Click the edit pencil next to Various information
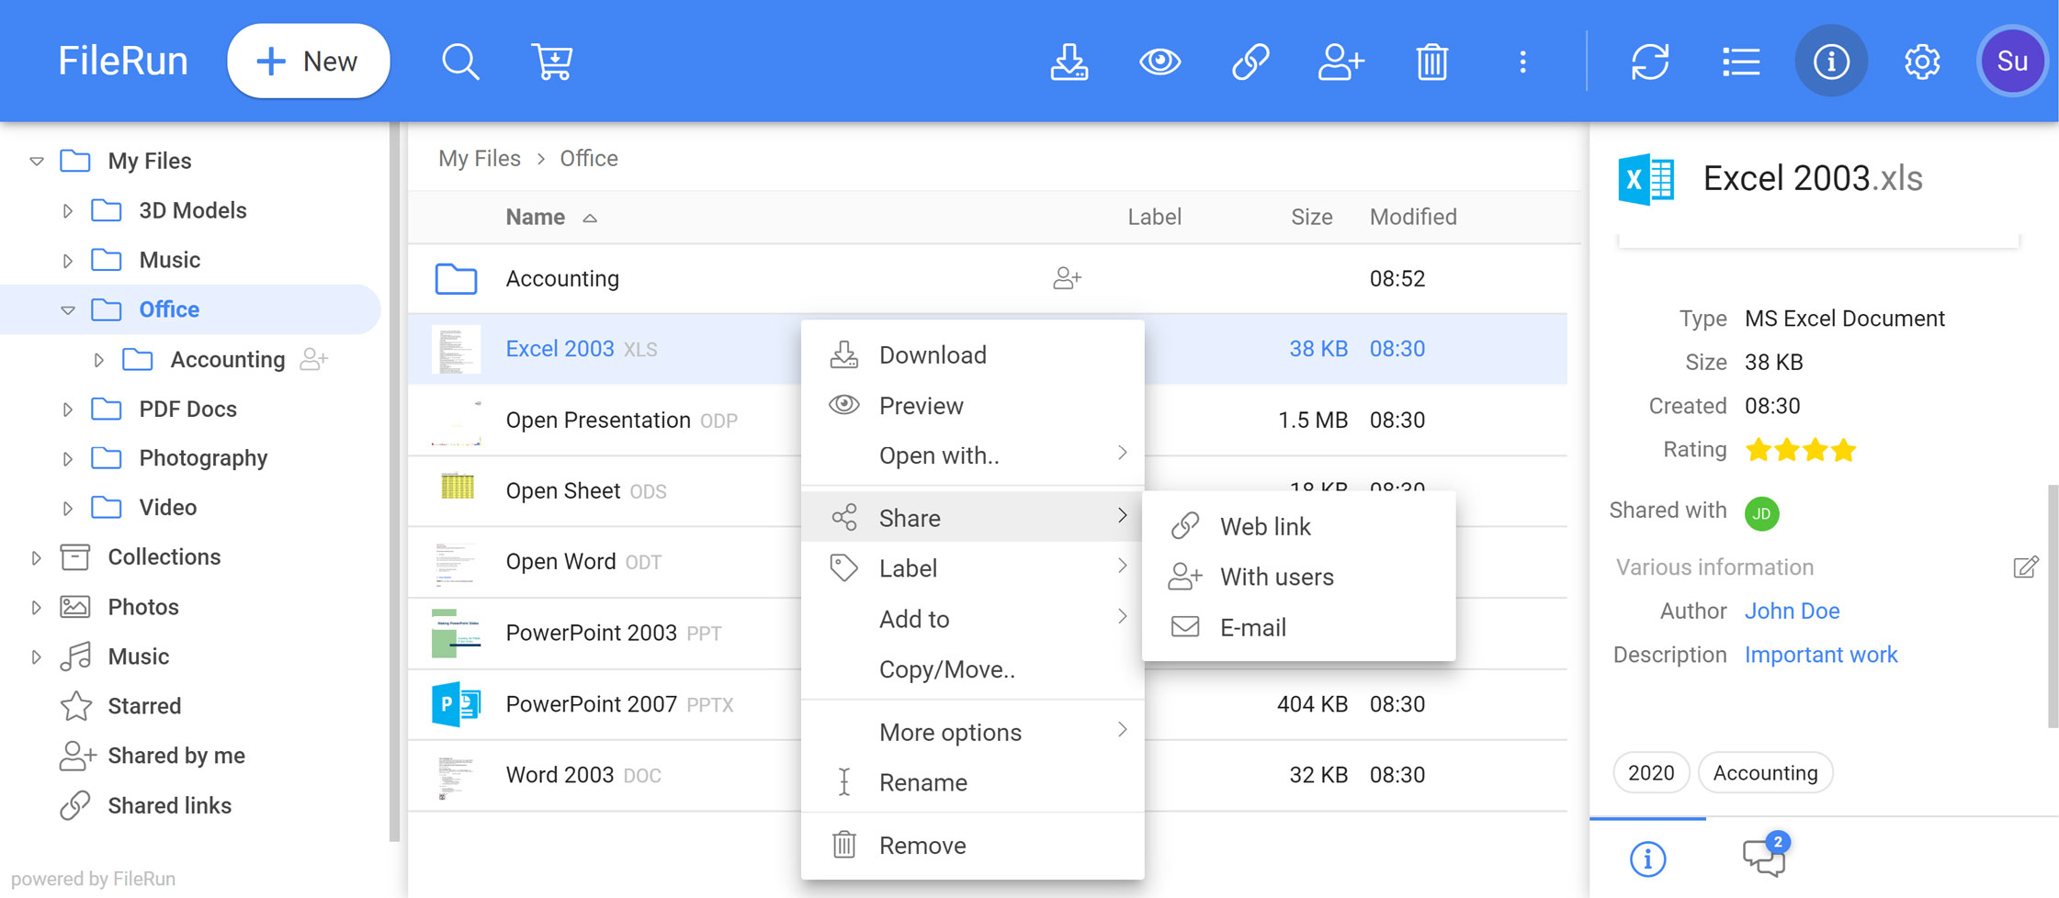The width and height of the screenshot is (2059, 898). tap(2026, 567)
